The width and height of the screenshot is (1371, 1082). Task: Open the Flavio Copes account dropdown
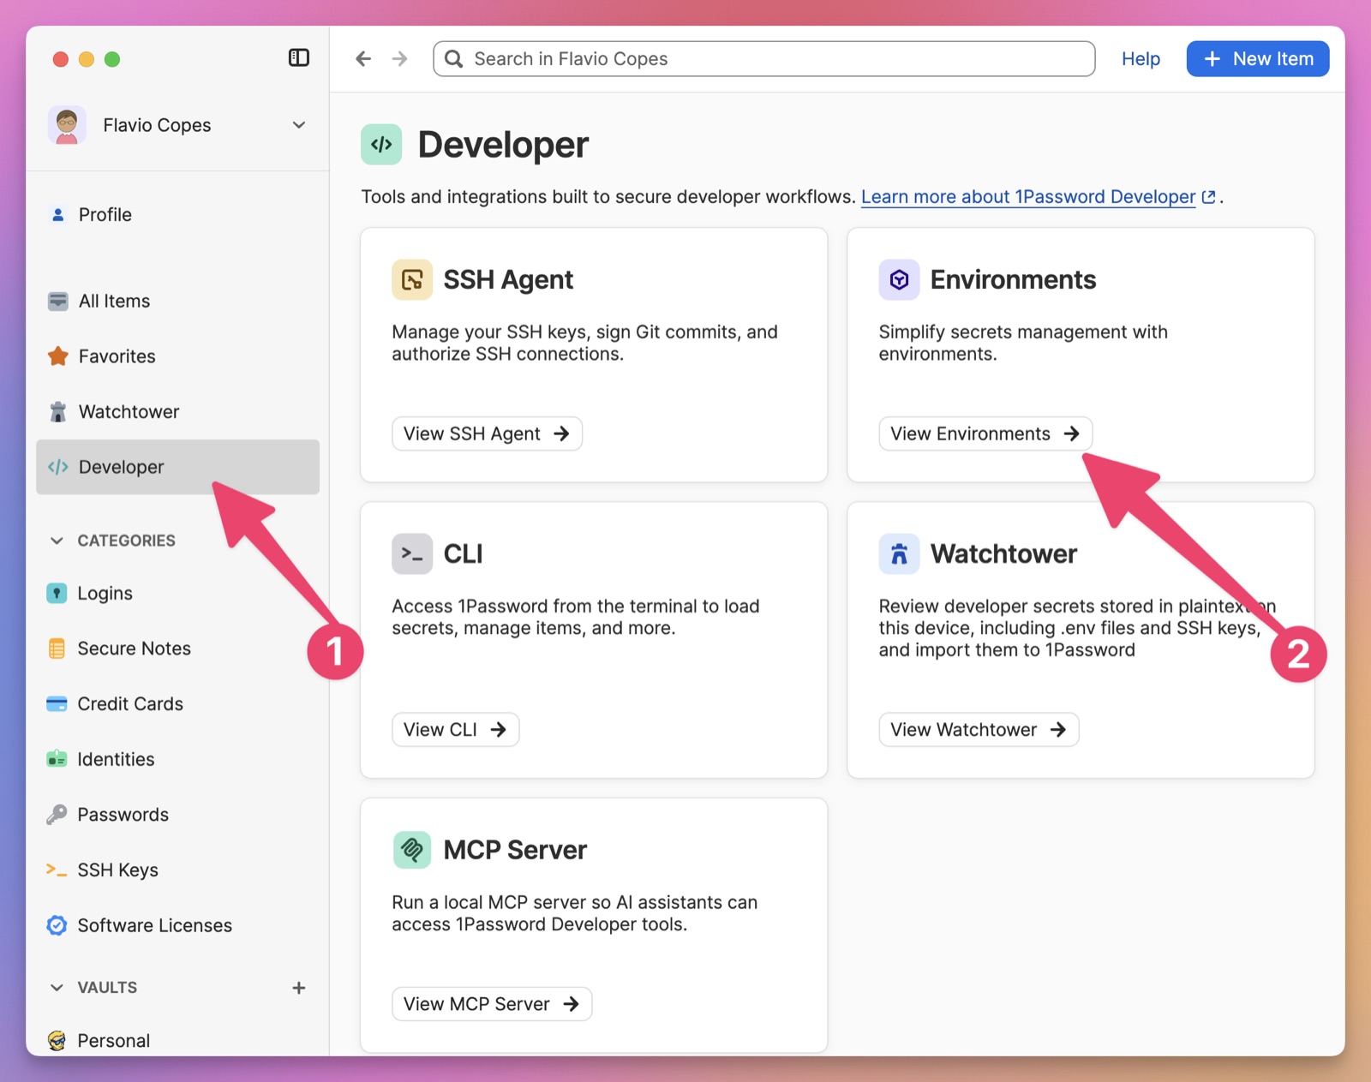point(298,125)
